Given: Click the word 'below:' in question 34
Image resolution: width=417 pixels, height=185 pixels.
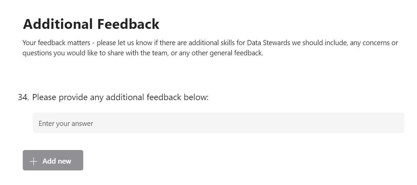Looking at the screenshot, I should point(196,97).
